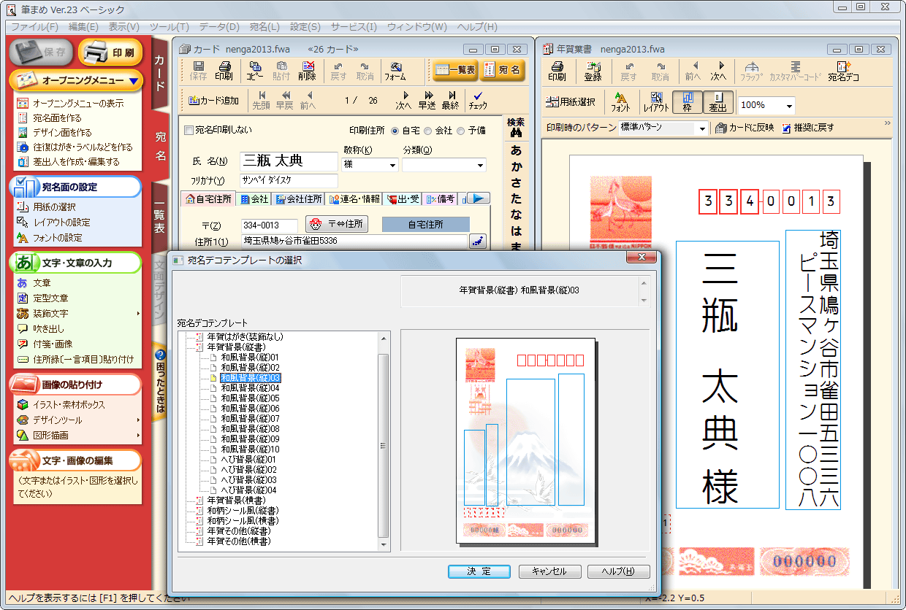Expand the オープニングメニュー dropdown
The width and height of the screenshot is (906, 610).
point(132,80)
